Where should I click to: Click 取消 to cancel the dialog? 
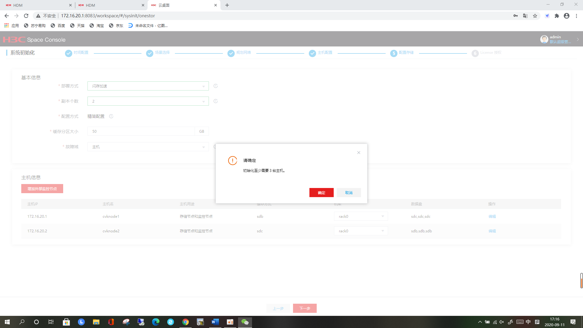tap(349, 193)
